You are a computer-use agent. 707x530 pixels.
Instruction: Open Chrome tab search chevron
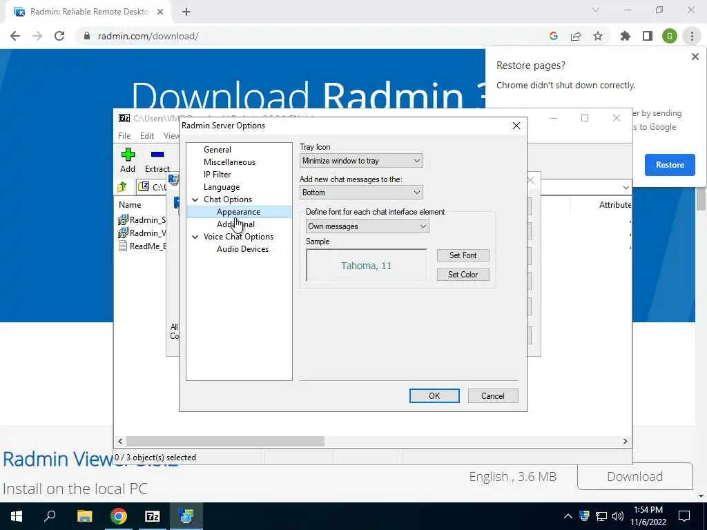click(596, 10)
